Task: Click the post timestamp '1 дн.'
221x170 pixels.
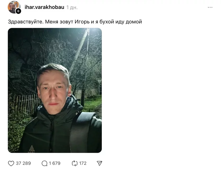Action: click(72, 7)
